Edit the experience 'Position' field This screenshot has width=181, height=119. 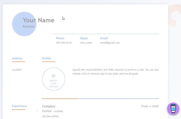pos(47,111)
